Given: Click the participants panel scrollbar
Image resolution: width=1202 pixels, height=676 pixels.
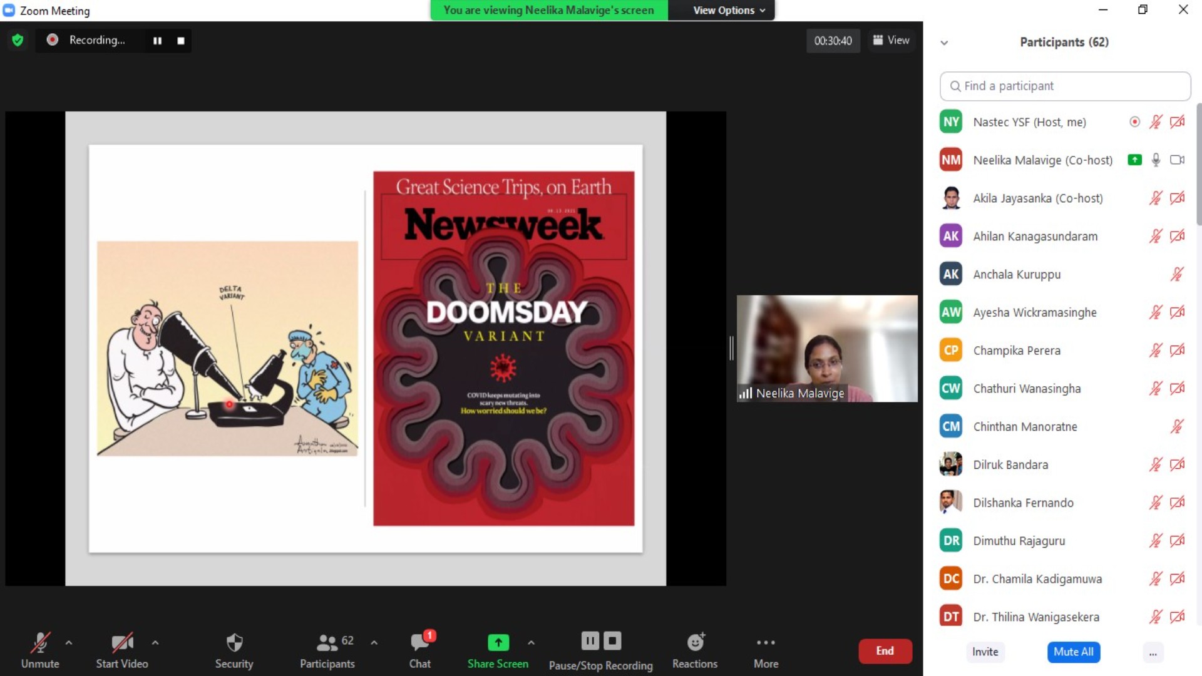Looking at the screenshot, I should tap(1198, 164).
